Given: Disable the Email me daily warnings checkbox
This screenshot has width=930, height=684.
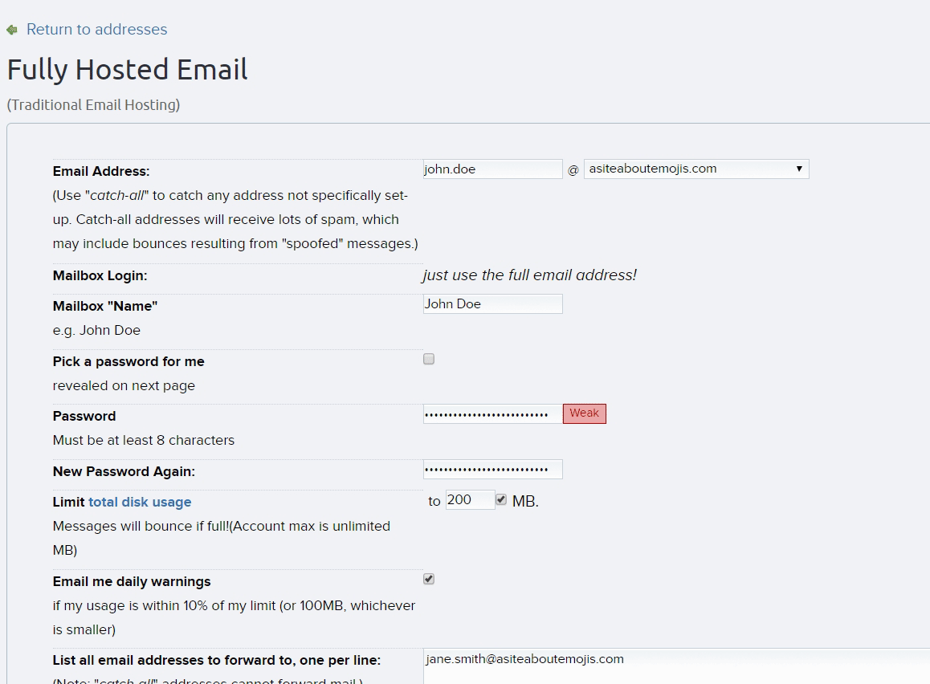Looking at the screenshot, I should tap(429, 580).
